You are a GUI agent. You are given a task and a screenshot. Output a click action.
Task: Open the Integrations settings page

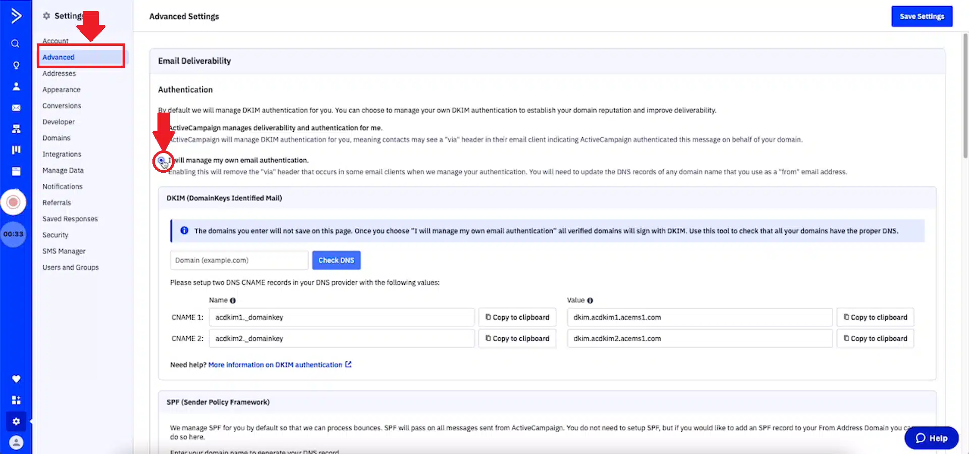click(62, 154)
